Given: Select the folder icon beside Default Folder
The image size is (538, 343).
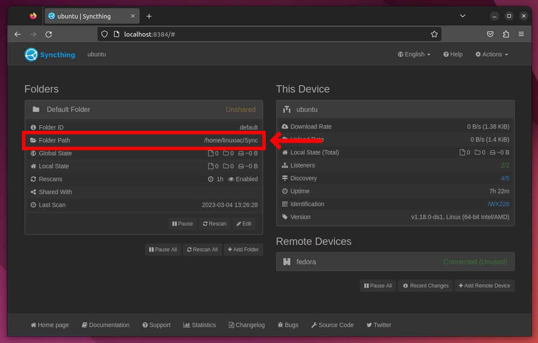Looking at the screenshot, I should coord(36,109).
